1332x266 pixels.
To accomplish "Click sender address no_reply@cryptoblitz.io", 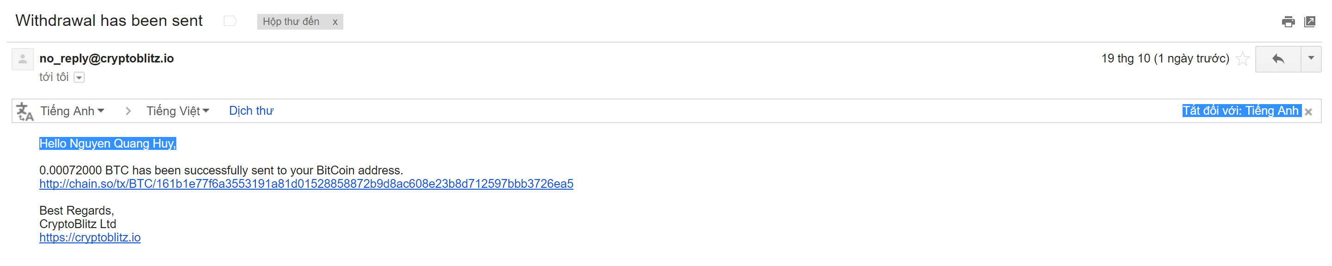I will 106,58.
